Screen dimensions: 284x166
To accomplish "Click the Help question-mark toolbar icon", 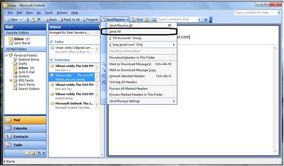I will click(206, 20).
